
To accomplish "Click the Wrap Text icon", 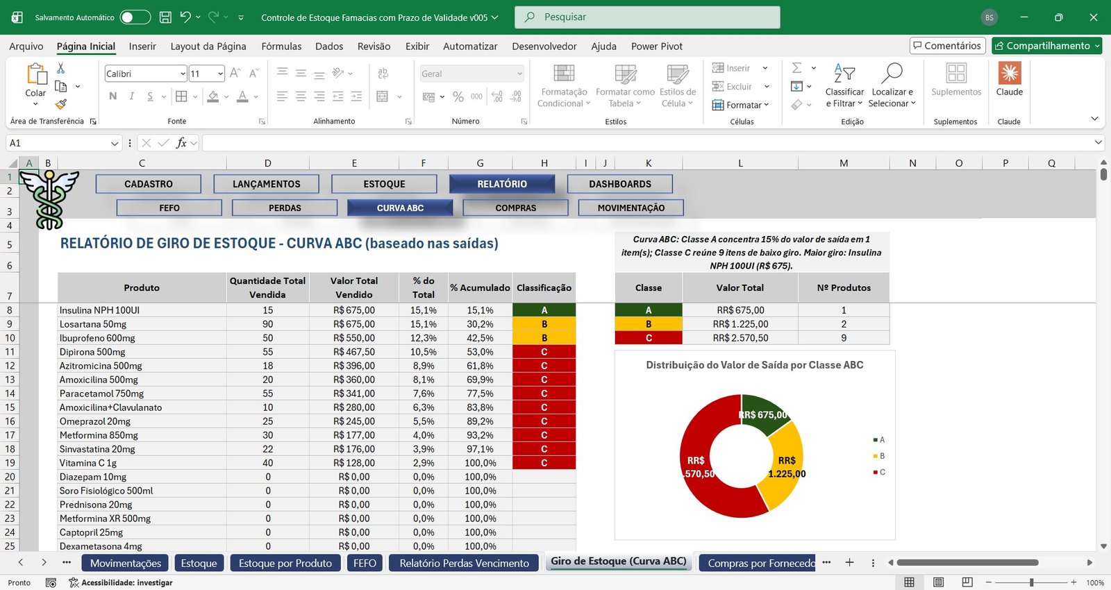I will [383, 74].
